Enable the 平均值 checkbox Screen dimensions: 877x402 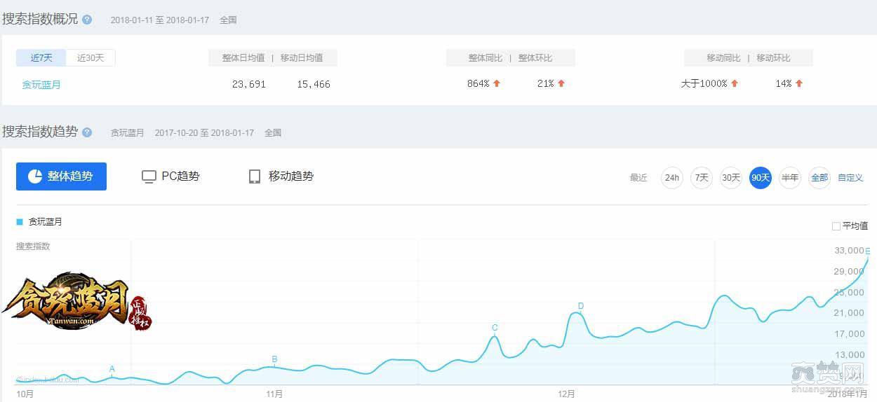pos(836,226)
